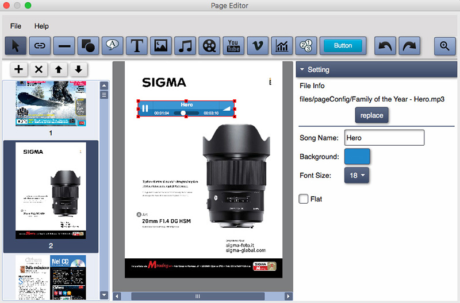This screenshot has height=303, width=460.
Task: Insert the numbered circles element
Action: 306,46
